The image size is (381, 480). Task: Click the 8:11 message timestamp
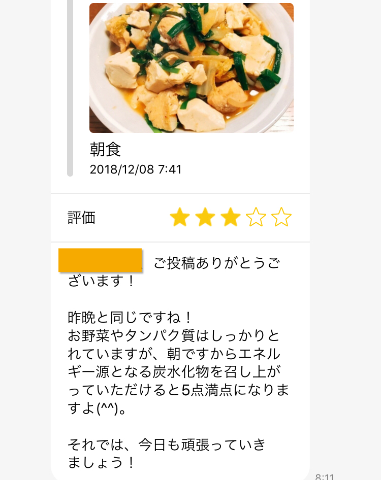(x=325, y=477)
